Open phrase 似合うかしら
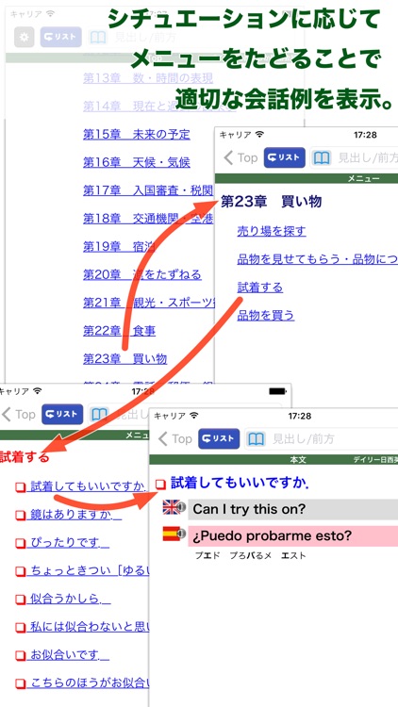Image resolution: width=398 pixels, height=707 pixels. (x=69, y=600)
